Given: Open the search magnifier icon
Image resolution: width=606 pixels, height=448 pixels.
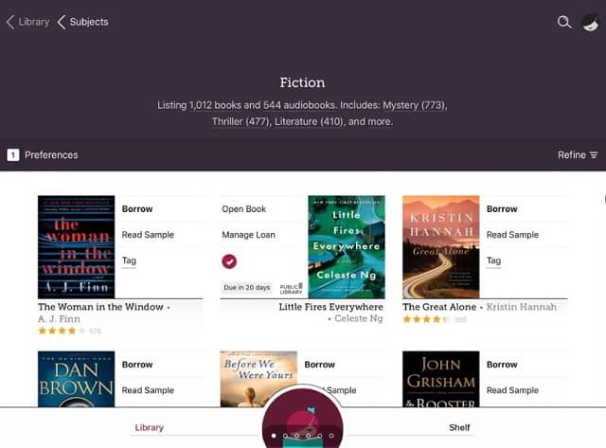Looking at the screenshot, I should pos(564,22).
